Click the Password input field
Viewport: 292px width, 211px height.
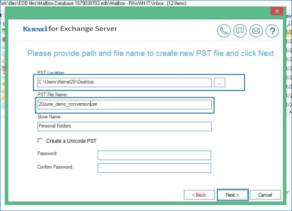pyautogui.click(x=154, y=155)
